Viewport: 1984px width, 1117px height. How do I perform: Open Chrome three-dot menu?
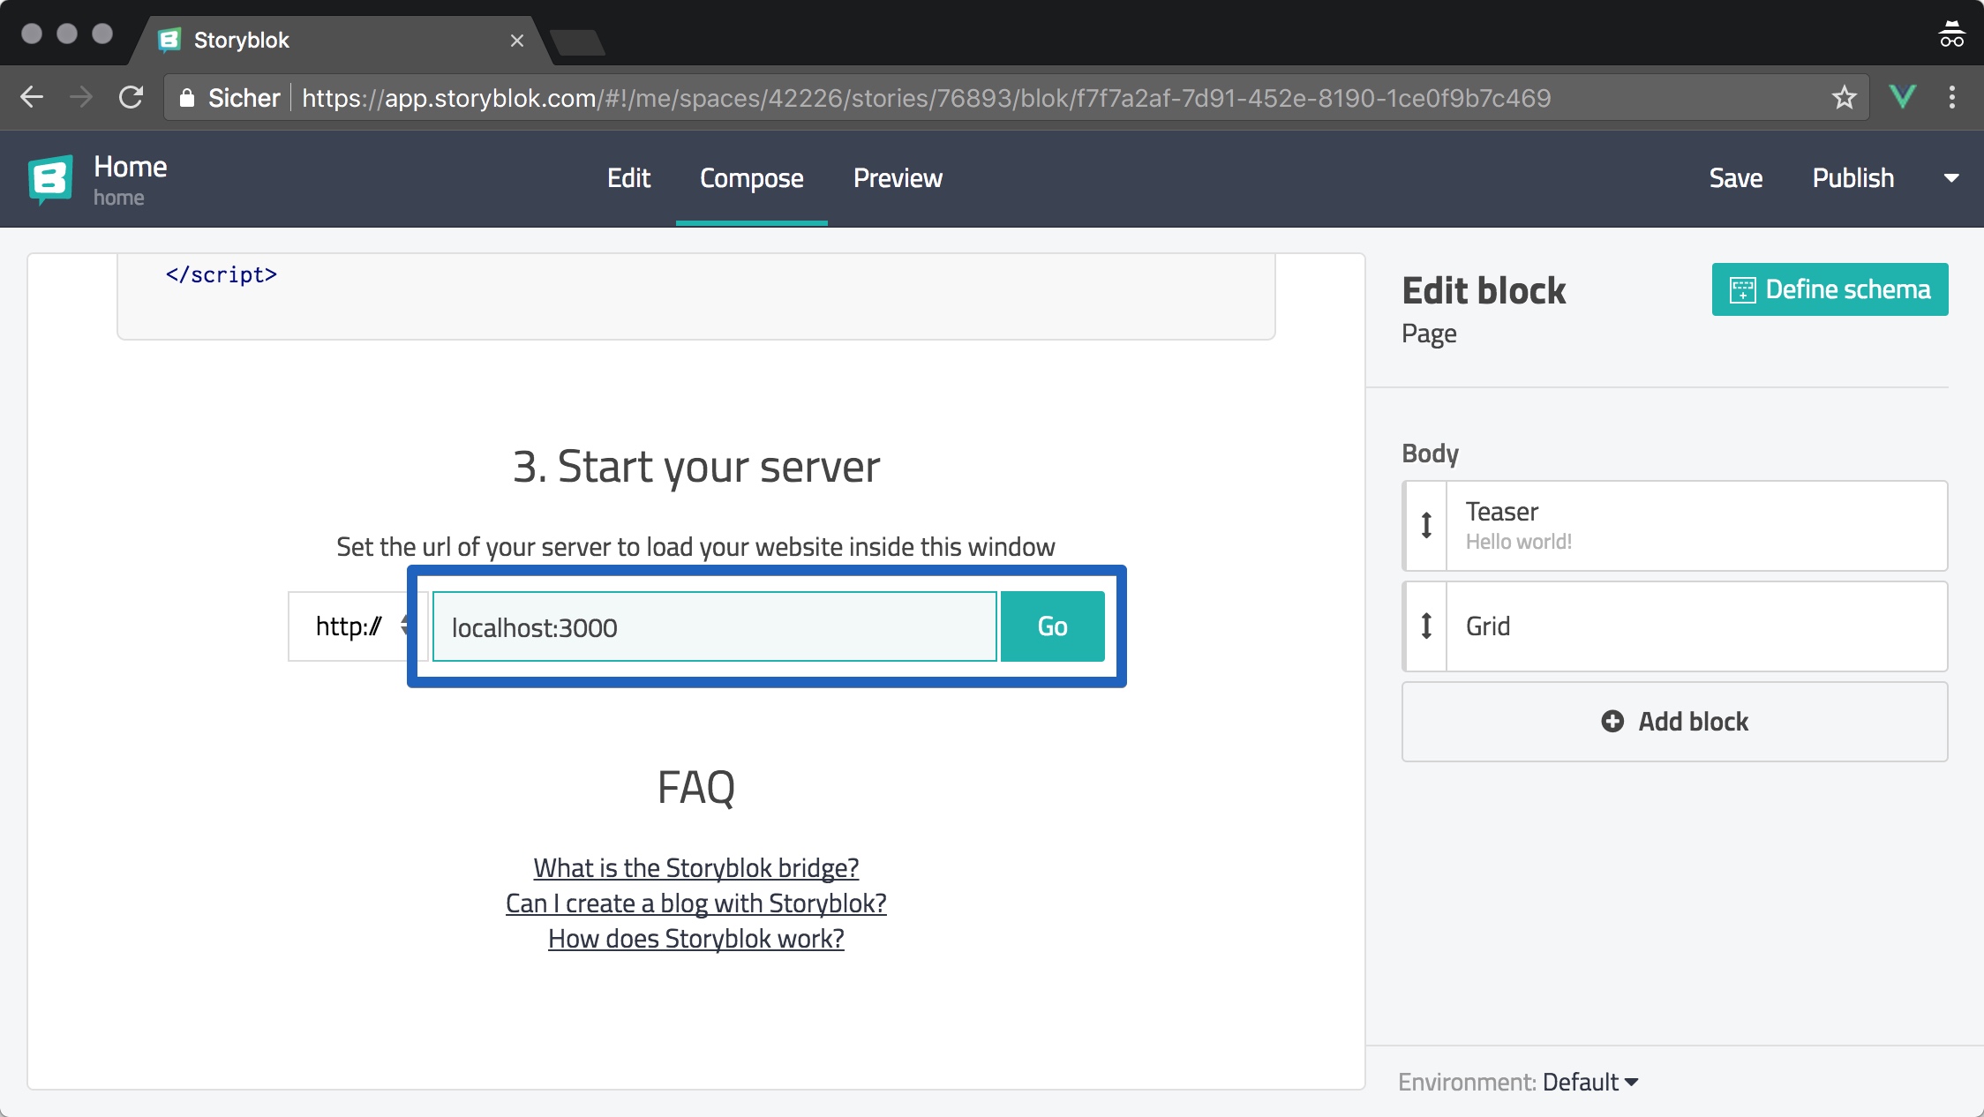[x=1952, y=97]
